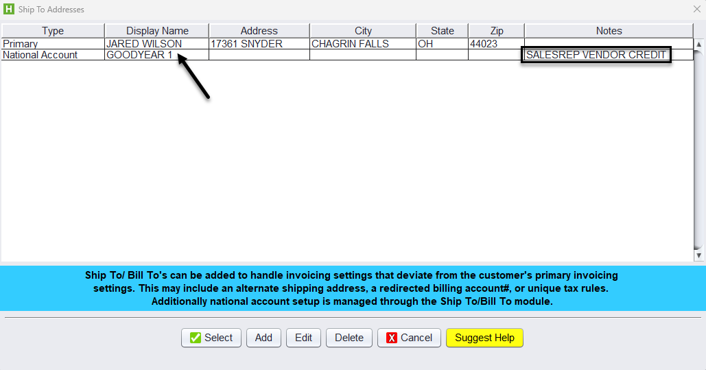The width and height of the screenshot is (706, 370).
Task: Click the Display Name column header
Action: tap(157, 31)
